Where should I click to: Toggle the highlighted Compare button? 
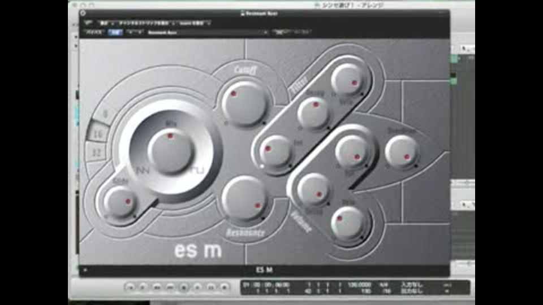[x=115, y=32]
